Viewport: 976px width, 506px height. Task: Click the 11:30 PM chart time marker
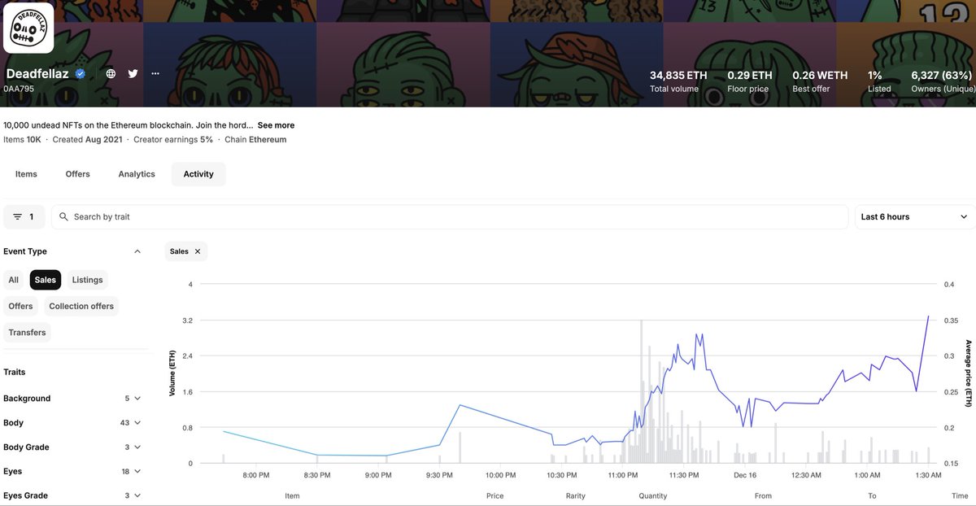(x=684, y=475)
